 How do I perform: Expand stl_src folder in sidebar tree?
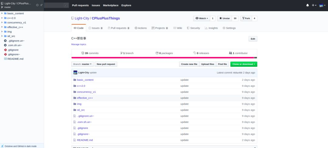coord(2,36)
